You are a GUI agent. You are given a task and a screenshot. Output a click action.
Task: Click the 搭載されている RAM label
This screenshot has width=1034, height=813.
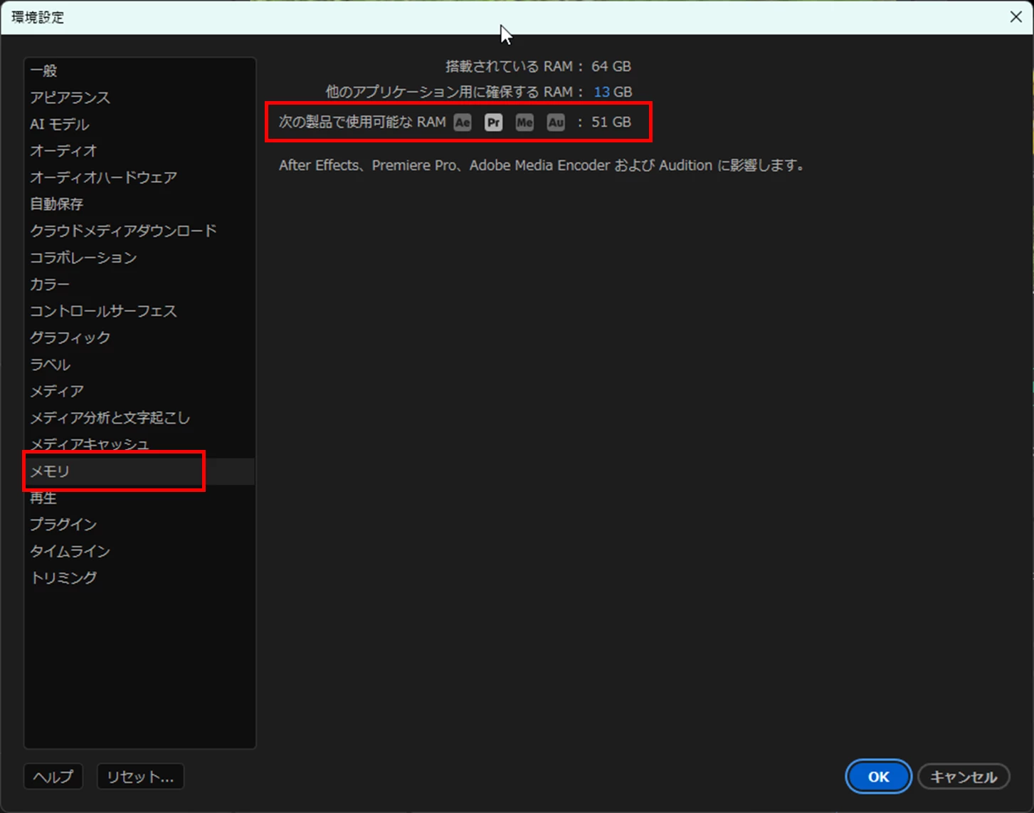coord(515,66)
